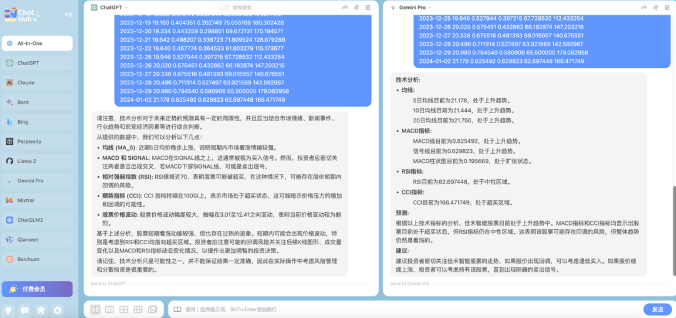Viewport: 676px width, 318px height.
Task: Click the Mixtral icon in sidebar
Action: pyautogui.click(x=9, y=200)
